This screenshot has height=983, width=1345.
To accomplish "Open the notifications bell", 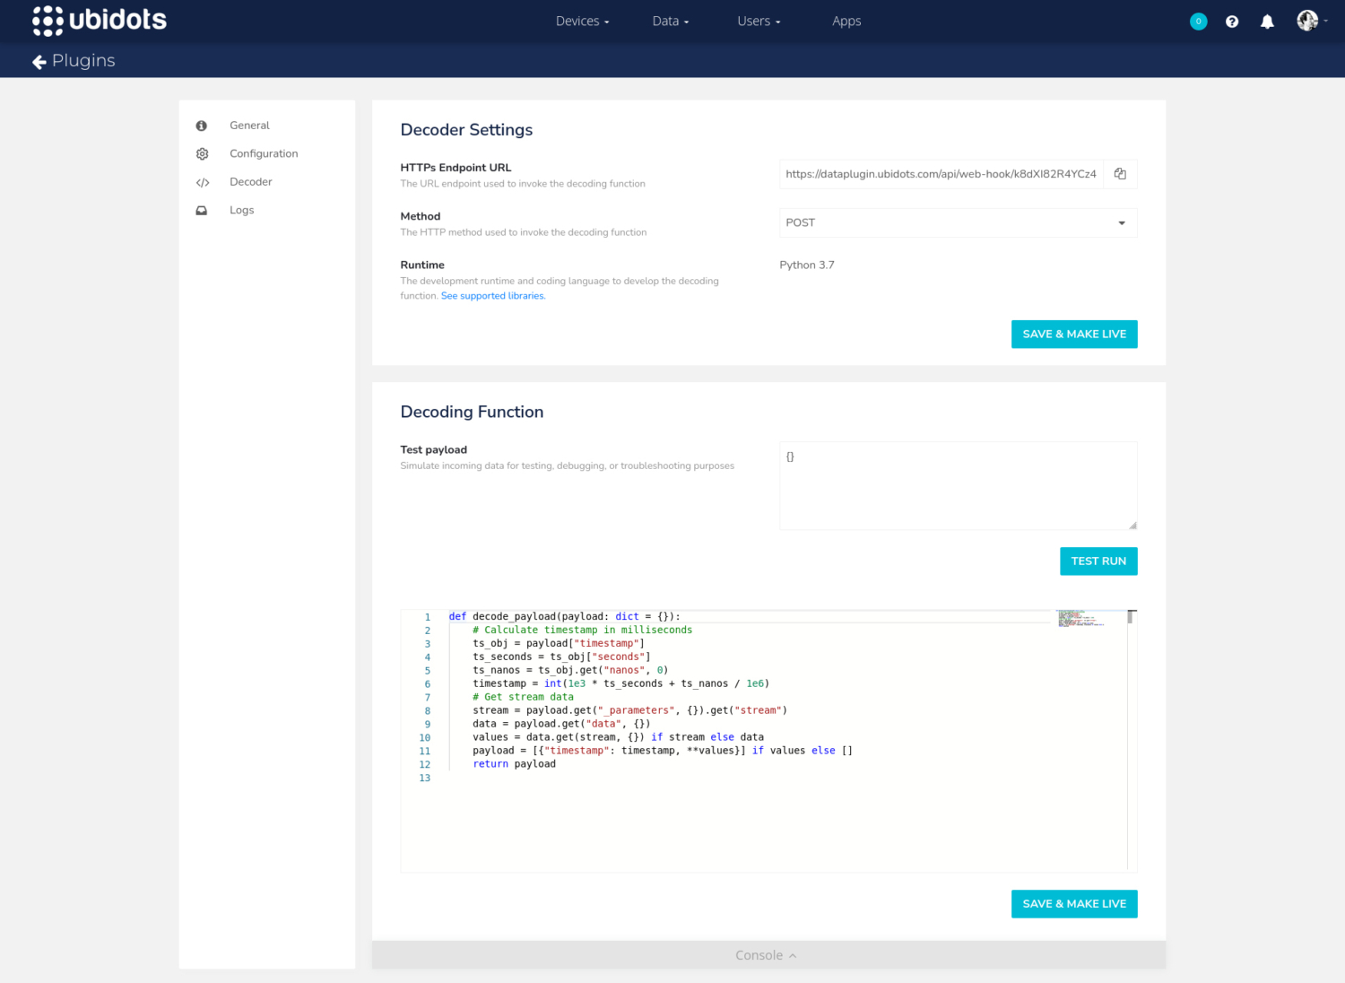I will click(1267, 22).
